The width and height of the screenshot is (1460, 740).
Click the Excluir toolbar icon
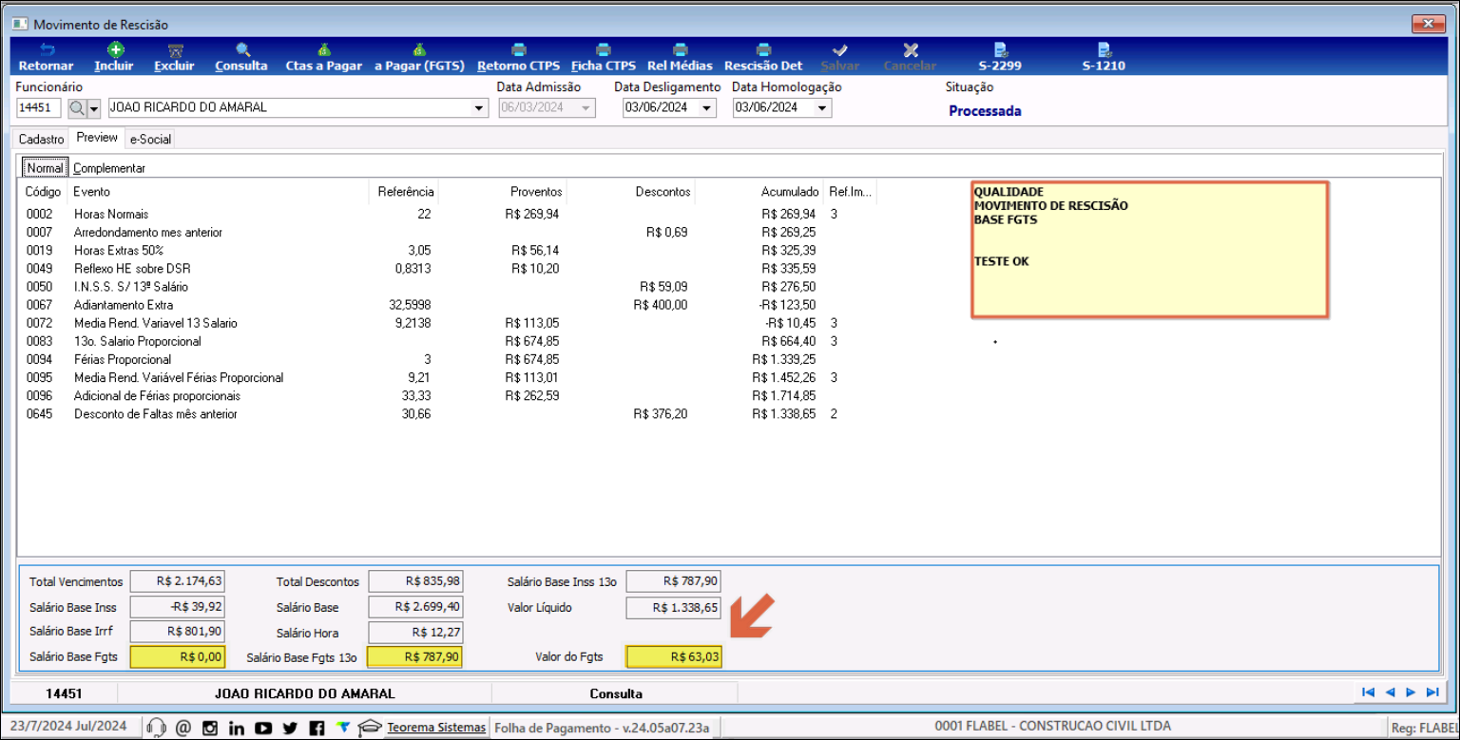175,50
